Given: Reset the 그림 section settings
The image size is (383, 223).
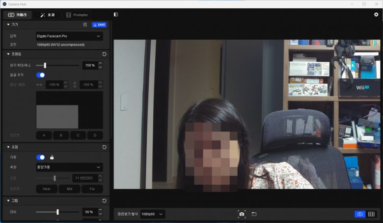Looking at the screenshot, I should (x=104, y=201).
